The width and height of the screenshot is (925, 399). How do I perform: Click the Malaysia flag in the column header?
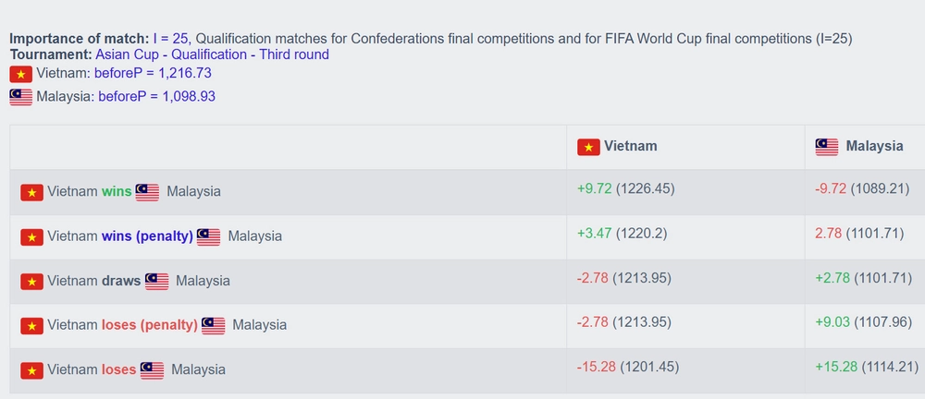[x=827, y=147]
